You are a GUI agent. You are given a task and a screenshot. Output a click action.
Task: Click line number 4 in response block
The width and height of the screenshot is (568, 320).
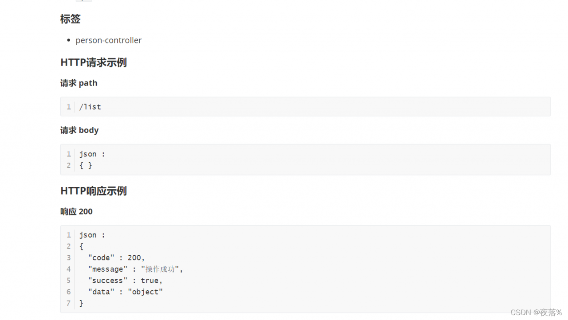click(69, 269)
